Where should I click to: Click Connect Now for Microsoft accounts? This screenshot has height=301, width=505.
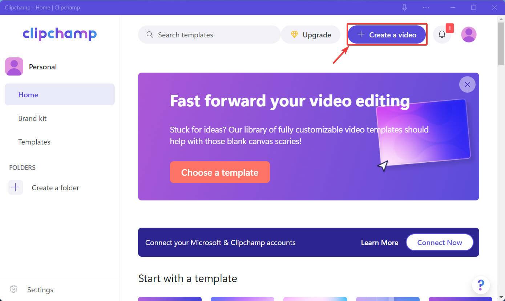440,242
